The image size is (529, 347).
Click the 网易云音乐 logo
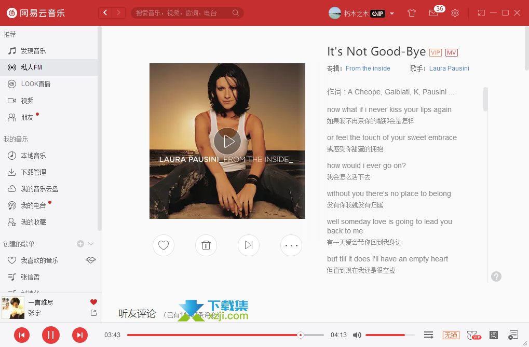click(x=36, y=13)
